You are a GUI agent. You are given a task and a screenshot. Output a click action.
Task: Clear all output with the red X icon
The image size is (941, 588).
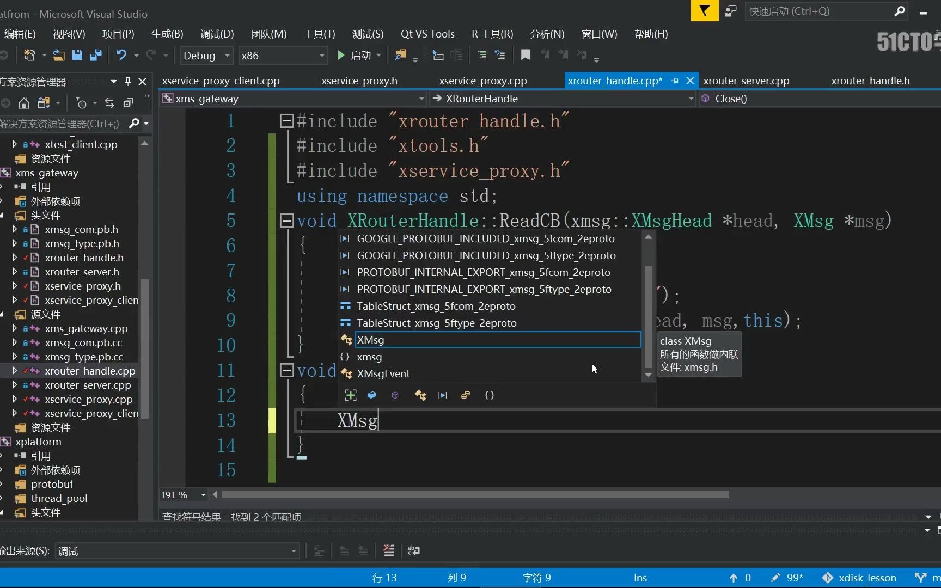pyautogui.click(x=389, y=550)
